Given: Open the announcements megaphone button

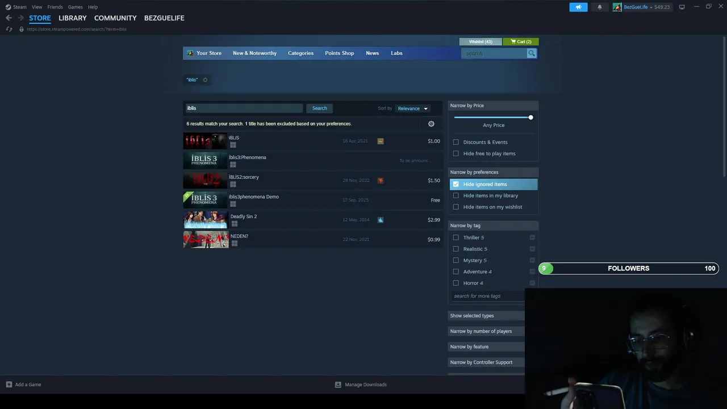Looking at the screenshot, I should pyautogui.click(x=578, y=7).
